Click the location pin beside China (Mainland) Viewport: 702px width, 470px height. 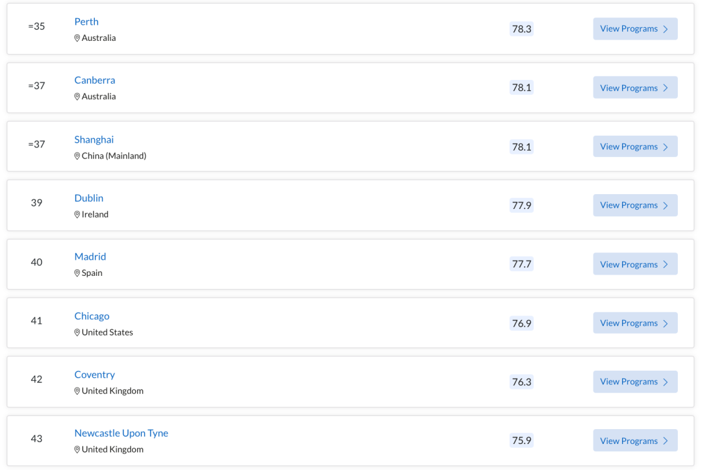tap(77, 156)
